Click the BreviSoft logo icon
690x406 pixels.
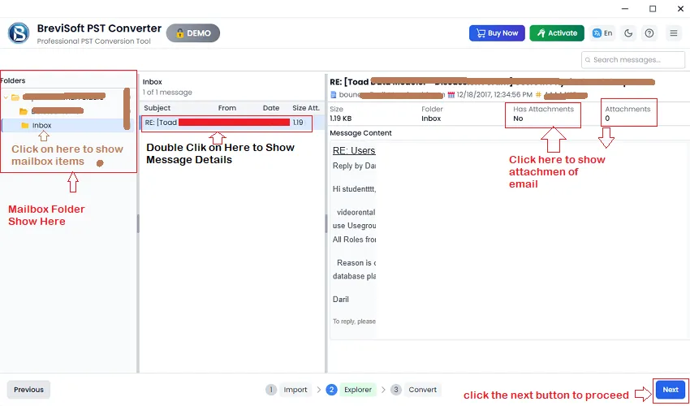pyautogui.click(x=19, y=33)
